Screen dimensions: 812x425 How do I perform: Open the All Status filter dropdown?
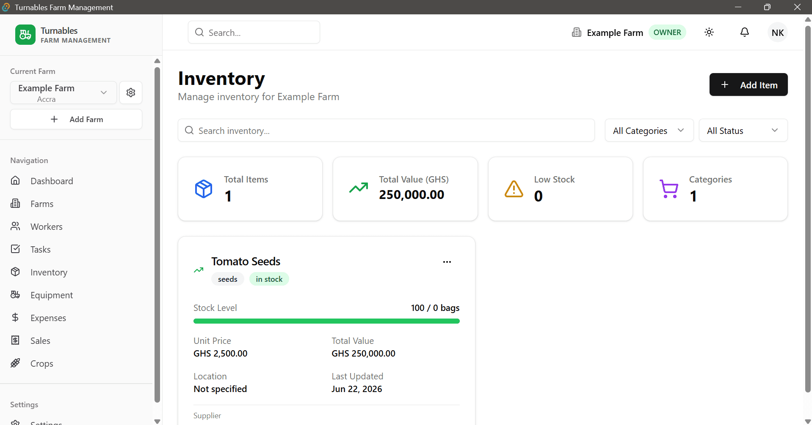click(x=743, y=131)
